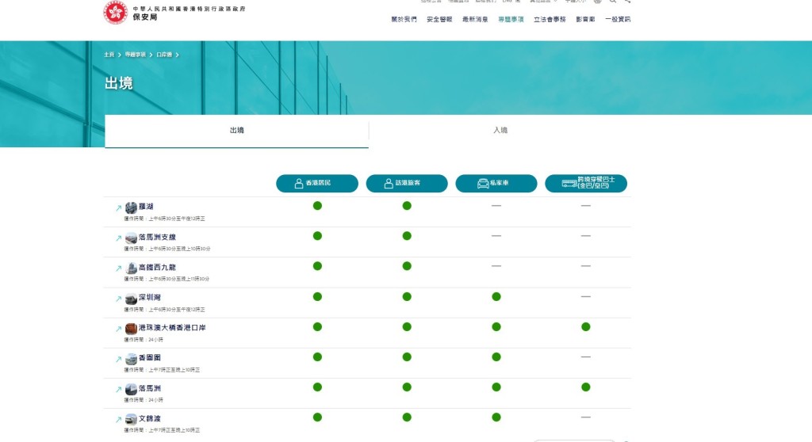Open the 落馬洲支線 control point link
This screenshot has height=442, width=812.
[x=157, y=237]
